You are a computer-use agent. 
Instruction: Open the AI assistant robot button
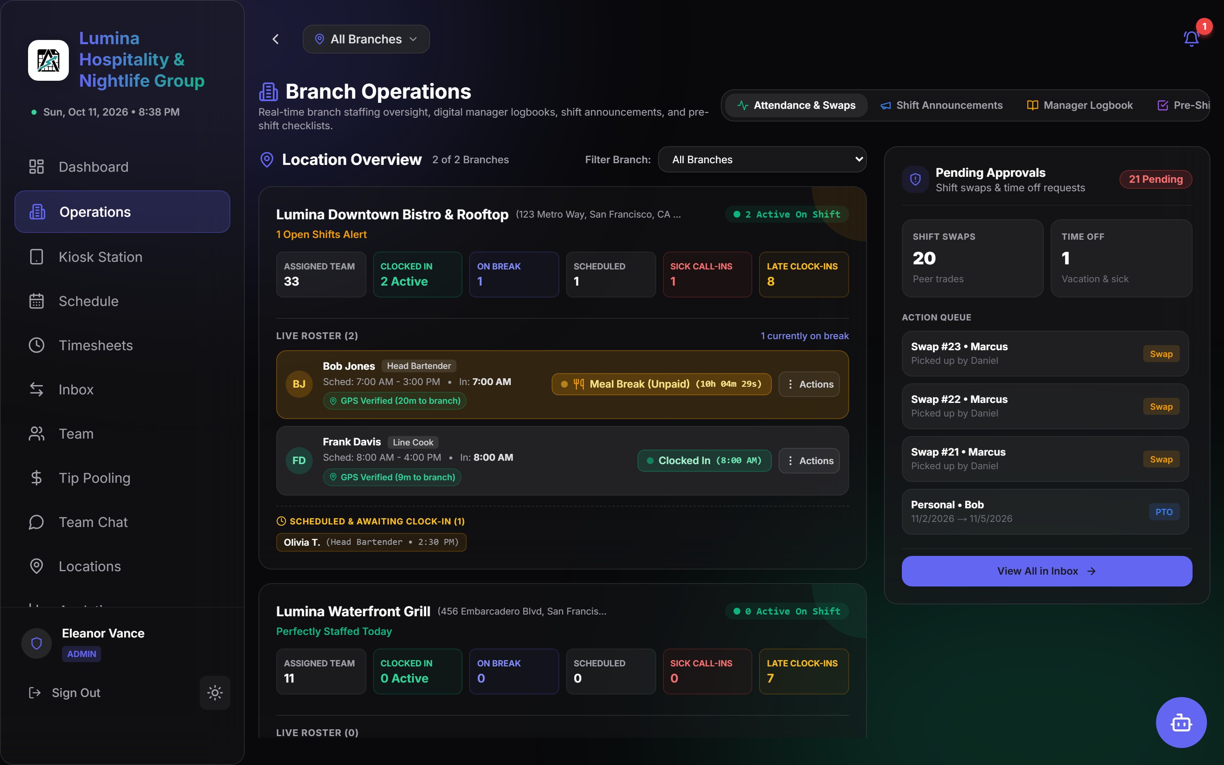1181,722
